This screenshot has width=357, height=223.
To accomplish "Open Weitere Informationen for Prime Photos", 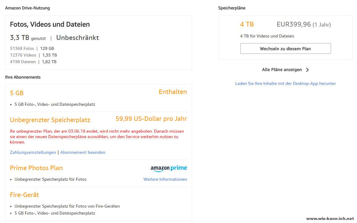I will point(165,179).
